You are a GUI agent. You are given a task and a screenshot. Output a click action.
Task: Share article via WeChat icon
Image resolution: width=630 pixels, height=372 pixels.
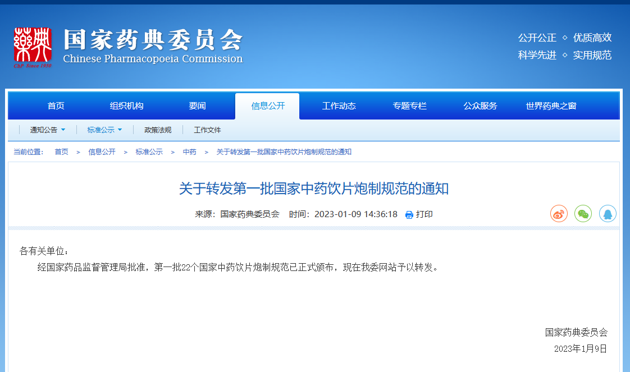[583, 213]
